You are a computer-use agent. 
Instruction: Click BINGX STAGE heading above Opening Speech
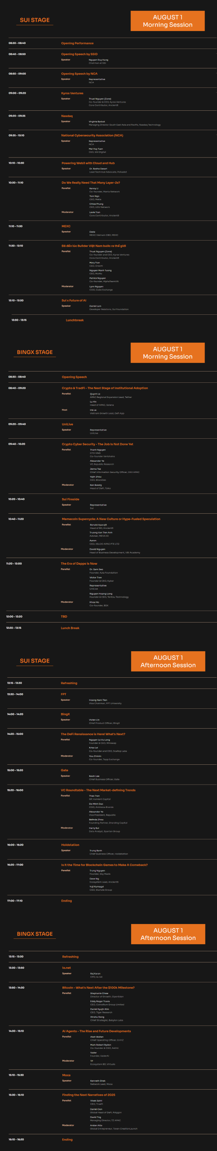[35, 352]
